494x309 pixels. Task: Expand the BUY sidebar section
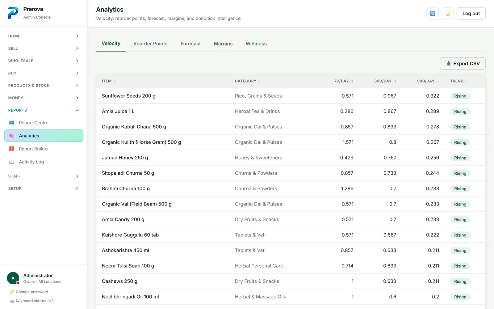44,73
